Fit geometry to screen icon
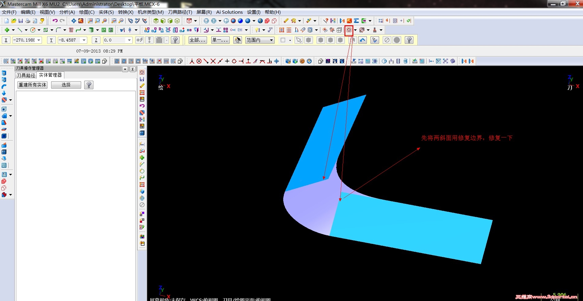The image size is (583, 301). (x=74, y=21)
